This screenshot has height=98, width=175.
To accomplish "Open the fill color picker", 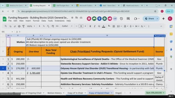I will [109, 26].
